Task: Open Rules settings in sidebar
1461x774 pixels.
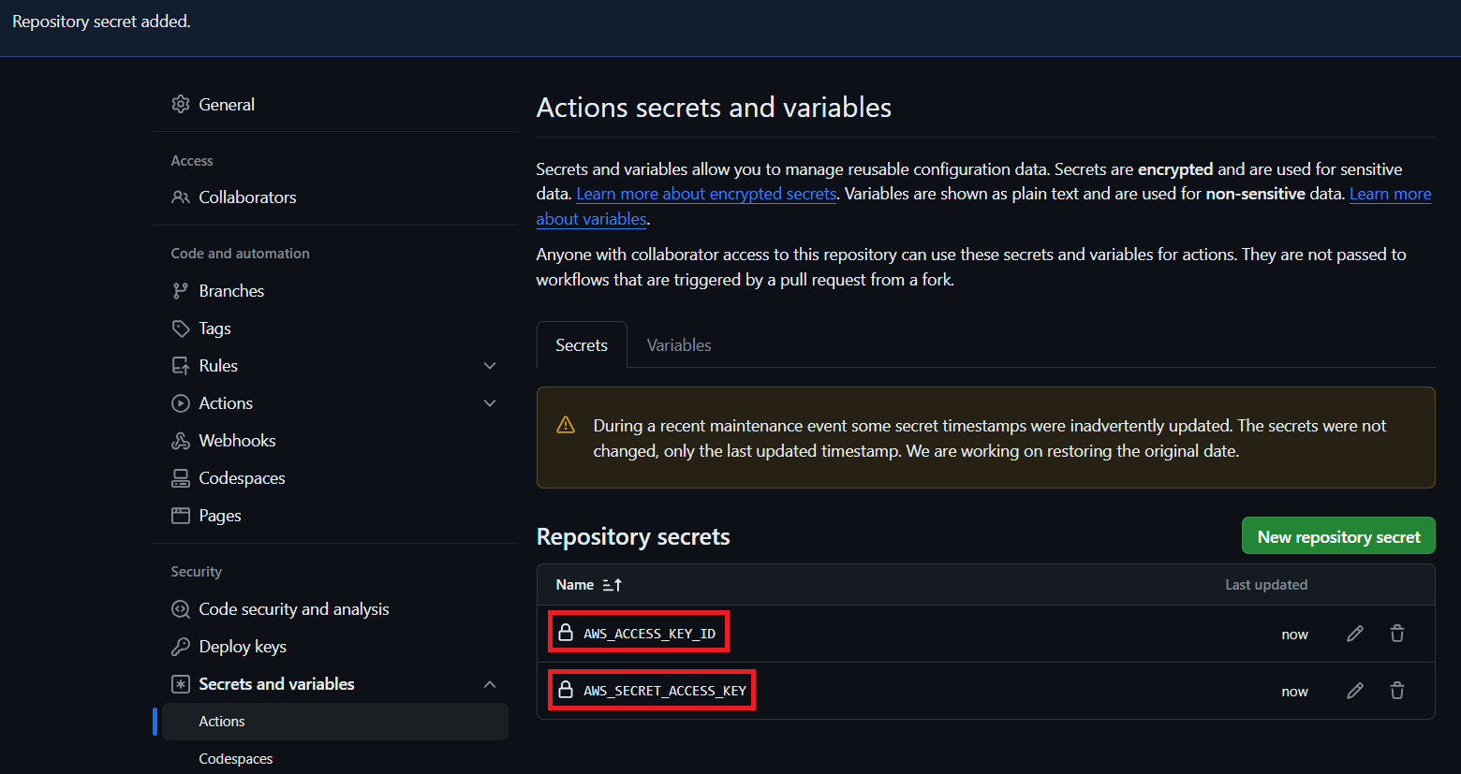Action: pos(335,366)
